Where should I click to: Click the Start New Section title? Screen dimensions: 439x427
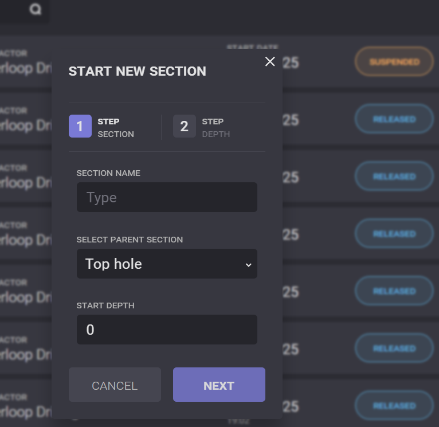coord(137,72)
